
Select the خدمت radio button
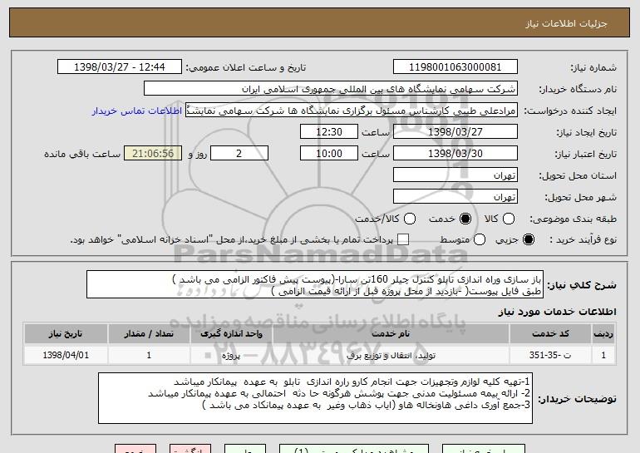pyautogui.click(x=465, y=219)
